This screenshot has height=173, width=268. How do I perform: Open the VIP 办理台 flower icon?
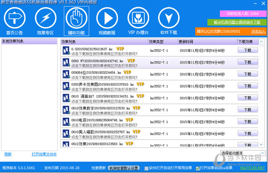point(138,18)
